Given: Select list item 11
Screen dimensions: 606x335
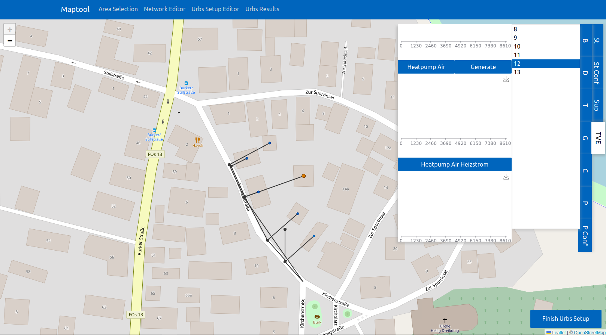Looking at the screenshot, I should coord(546,55).
